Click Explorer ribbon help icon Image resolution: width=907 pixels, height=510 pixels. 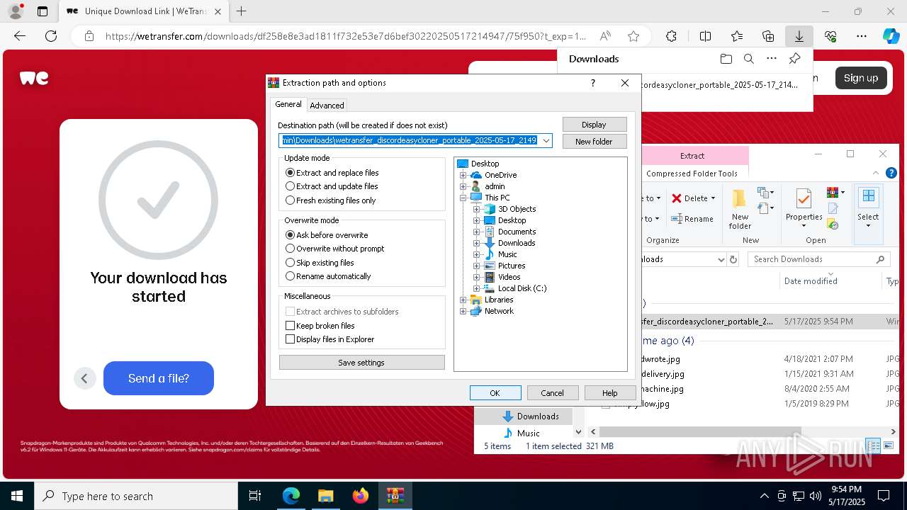(891, 173)
